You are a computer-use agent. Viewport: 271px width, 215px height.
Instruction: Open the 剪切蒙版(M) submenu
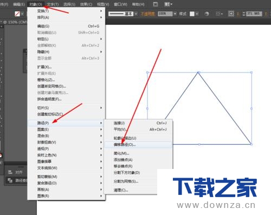click(x=66, y=177)
